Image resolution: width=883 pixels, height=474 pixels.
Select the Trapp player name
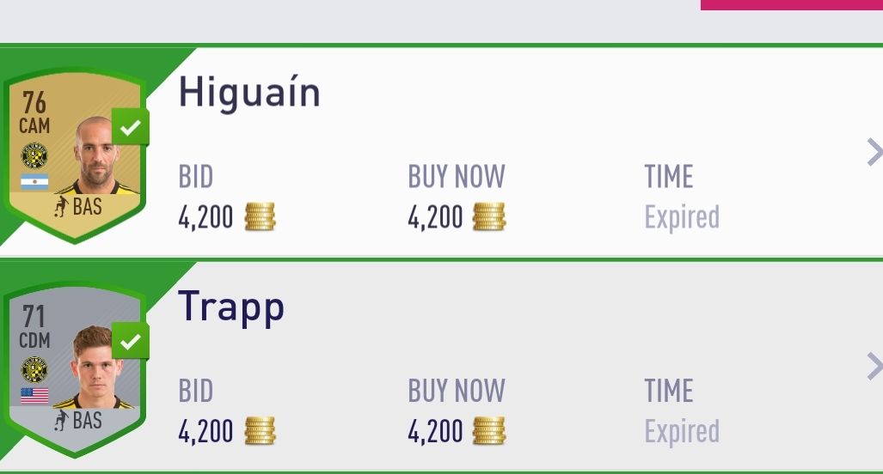click(x=231, y=307)
